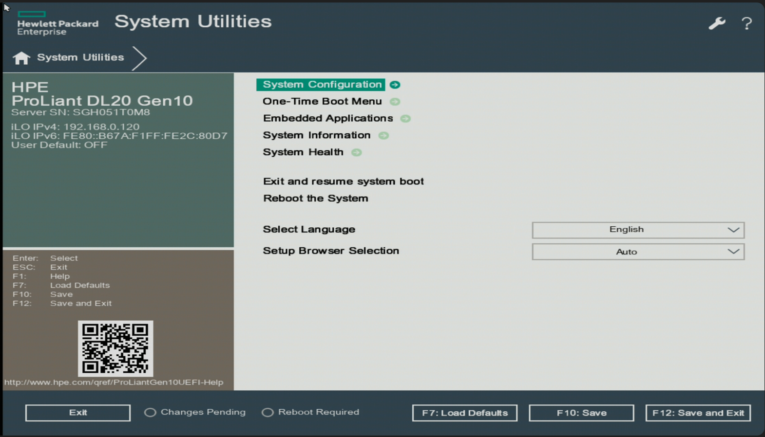Choose Reboot the System option
Screen dimensions: 765x437
315,199
